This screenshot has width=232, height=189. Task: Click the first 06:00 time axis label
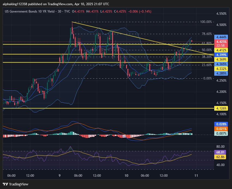point(11,176)
